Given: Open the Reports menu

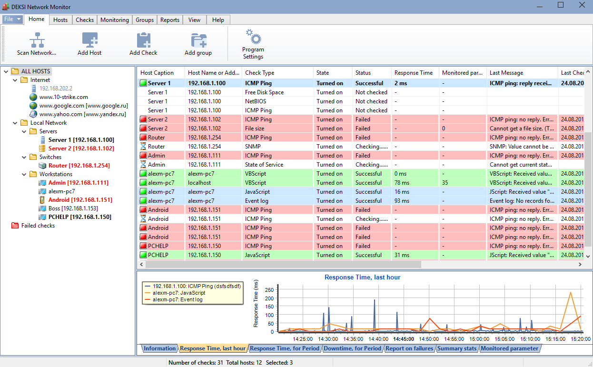Looking at the screenshot, I should (169, 20).
